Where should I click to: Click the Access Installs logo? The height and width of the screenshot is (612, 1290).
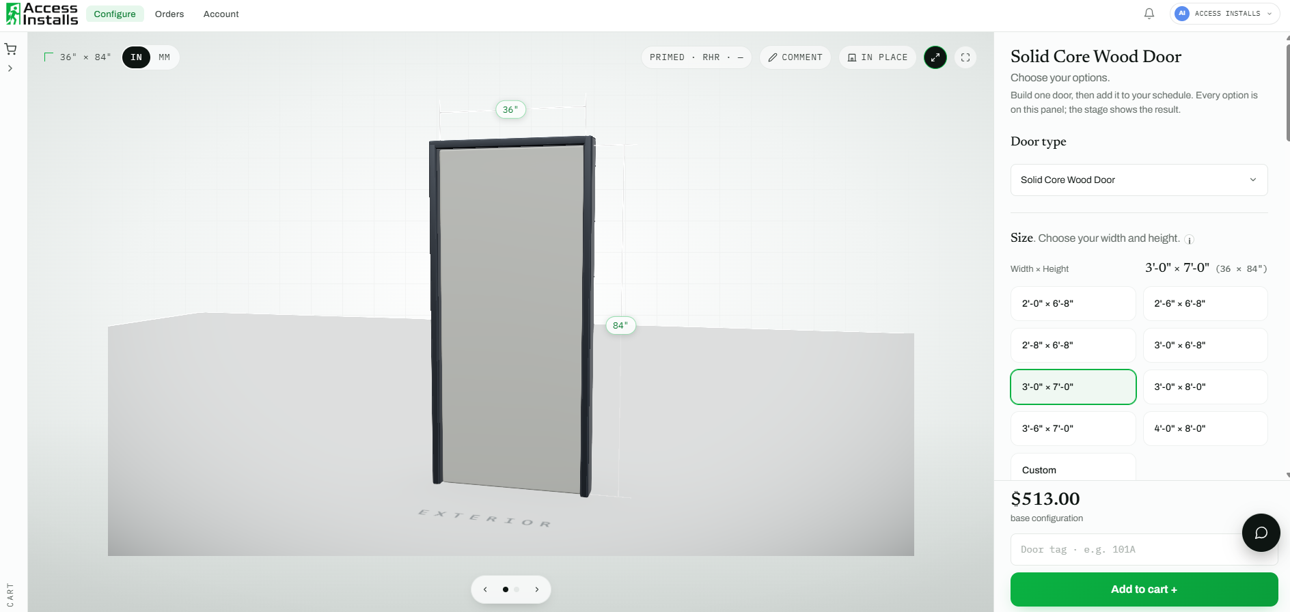tap(42, 14)
